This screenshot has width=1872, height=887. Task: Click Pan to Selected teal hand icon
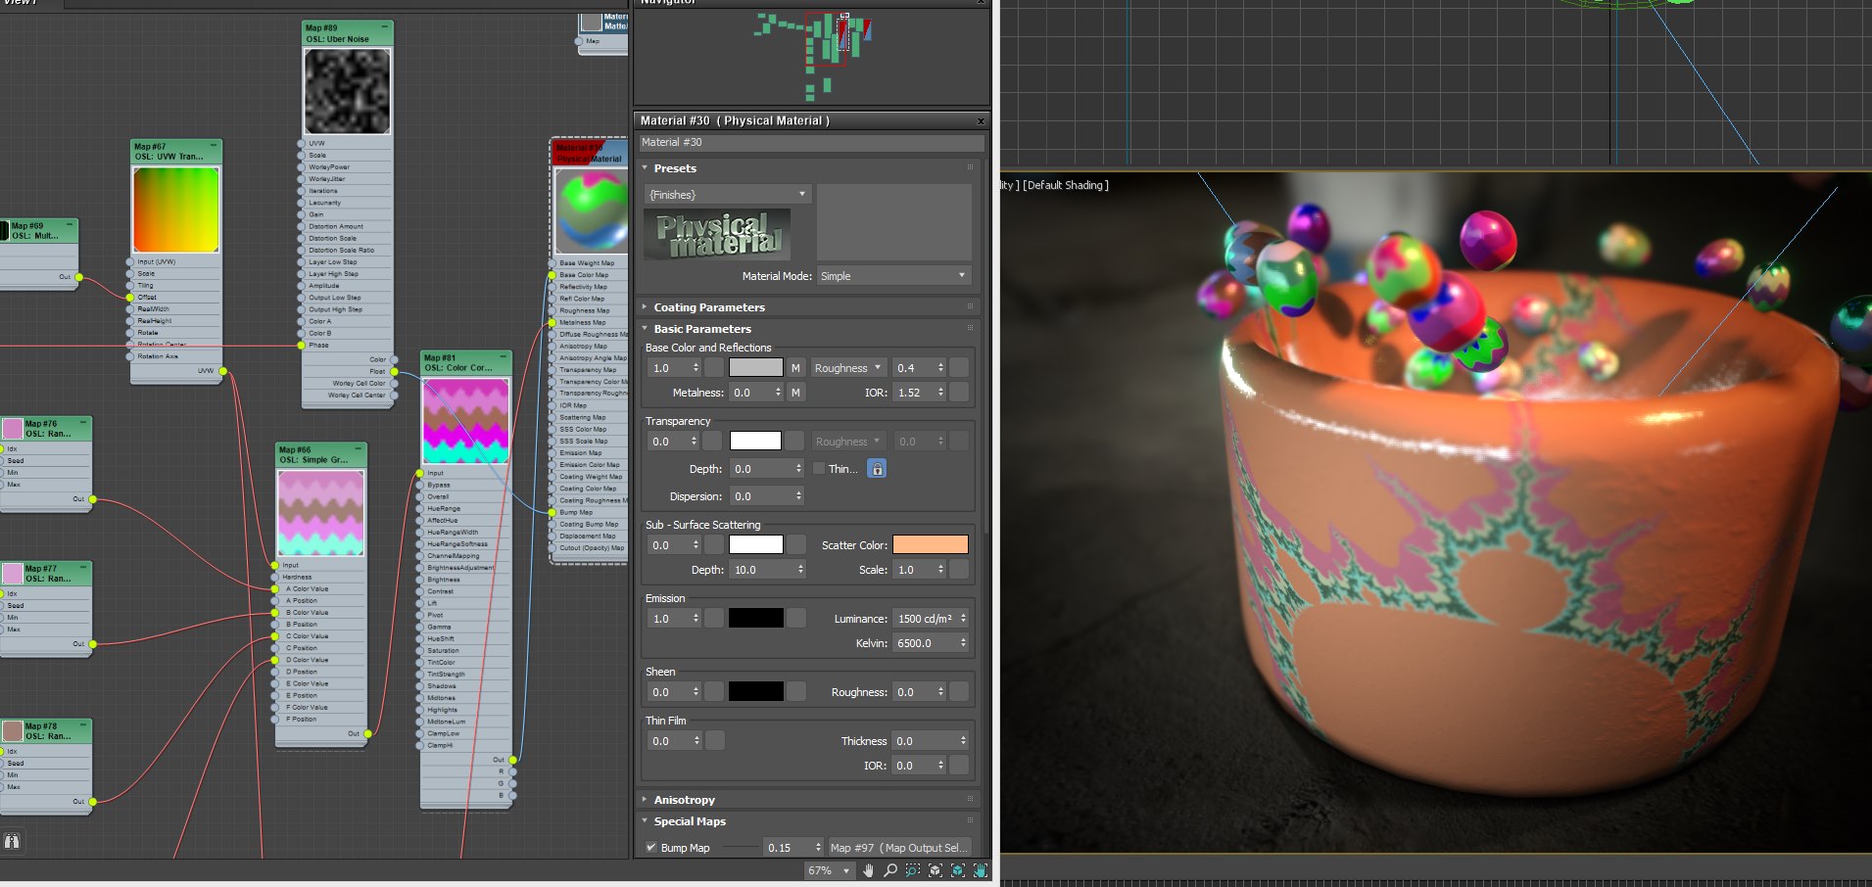tap(981, 870)
